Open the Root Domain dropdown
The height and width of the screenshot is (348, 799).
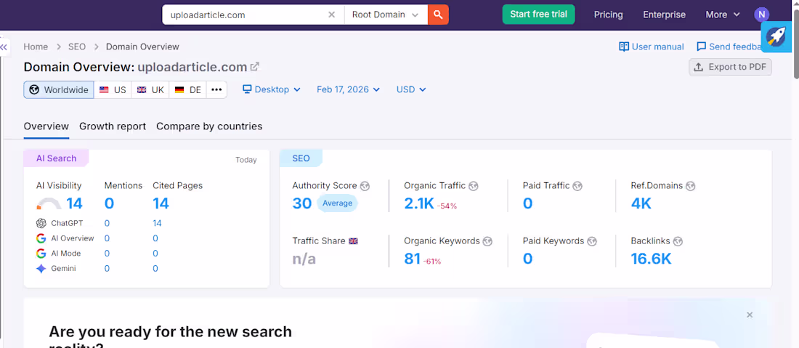pyautogui.click(x=386, y=15)
